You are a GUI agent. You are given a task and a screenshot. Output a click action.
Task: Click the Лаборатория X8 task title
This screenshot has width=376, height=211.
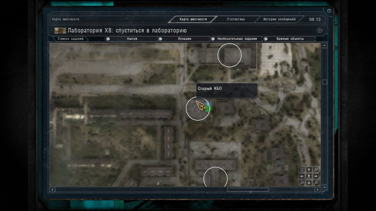click(x=127, y=31)
